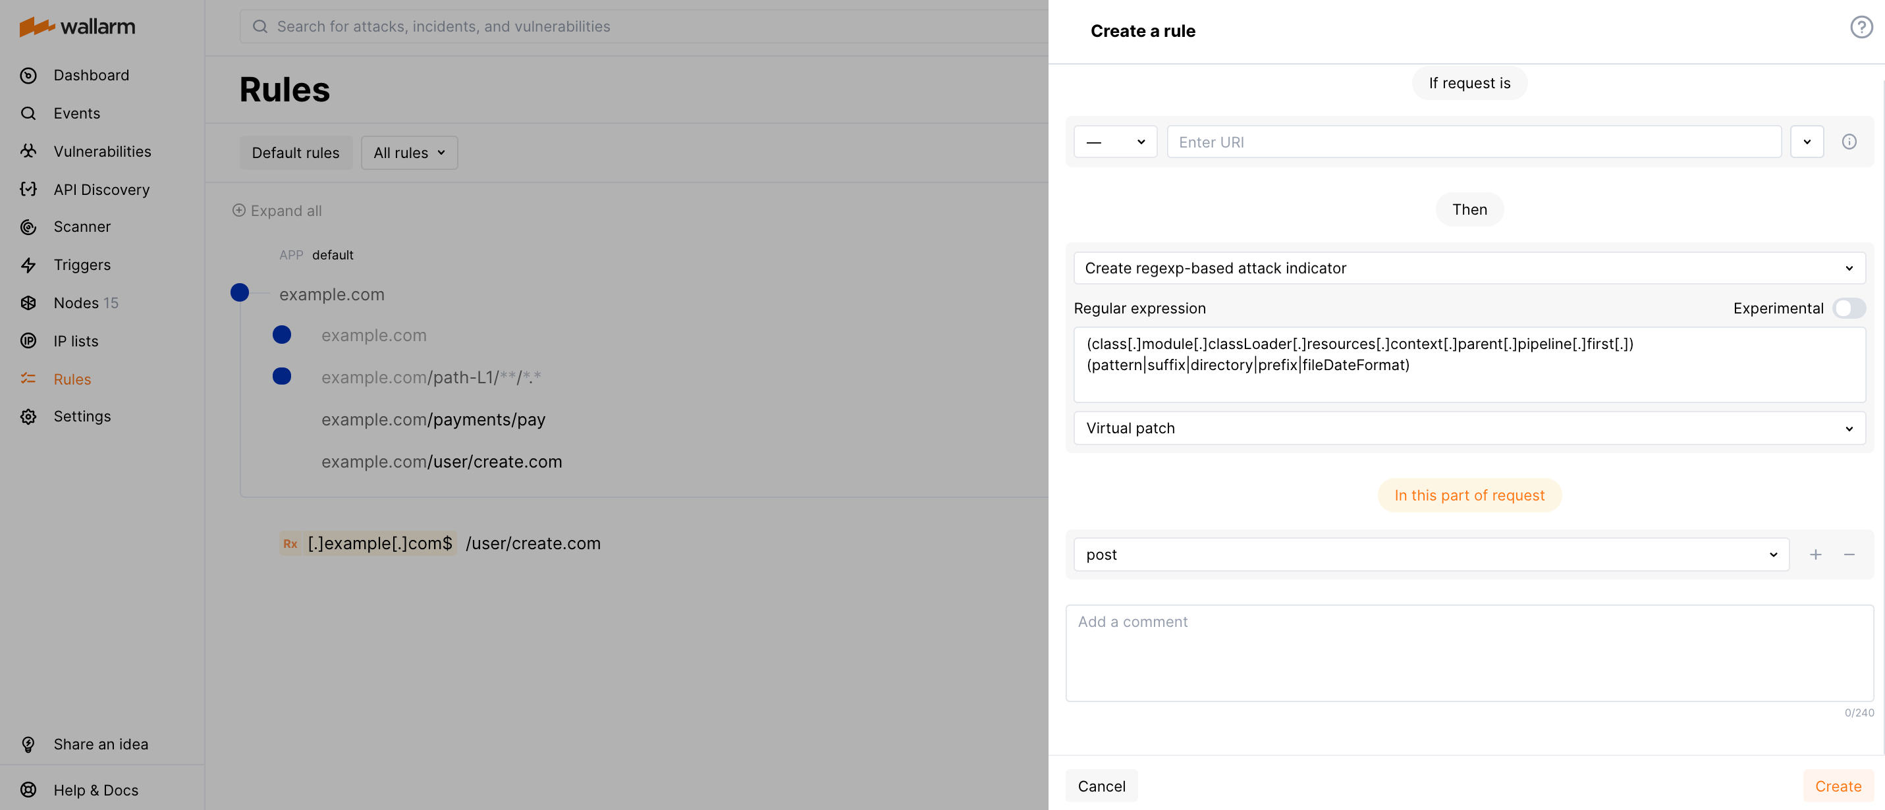Click Create button
This screenshot has width=1885, height=810.
(x=1838, y=786)
